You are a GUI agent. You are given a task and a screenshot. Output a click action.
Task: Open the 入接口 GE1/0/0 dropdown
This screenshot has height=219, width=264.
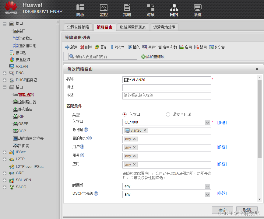(x=207, y=123)
